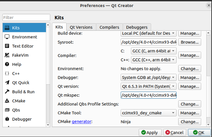Open the FakeVim settings icon

coord(7,55)
